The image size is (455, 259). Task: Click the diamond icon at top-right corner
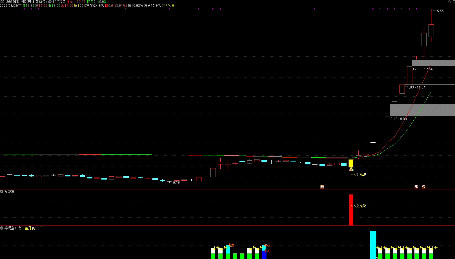449,2
